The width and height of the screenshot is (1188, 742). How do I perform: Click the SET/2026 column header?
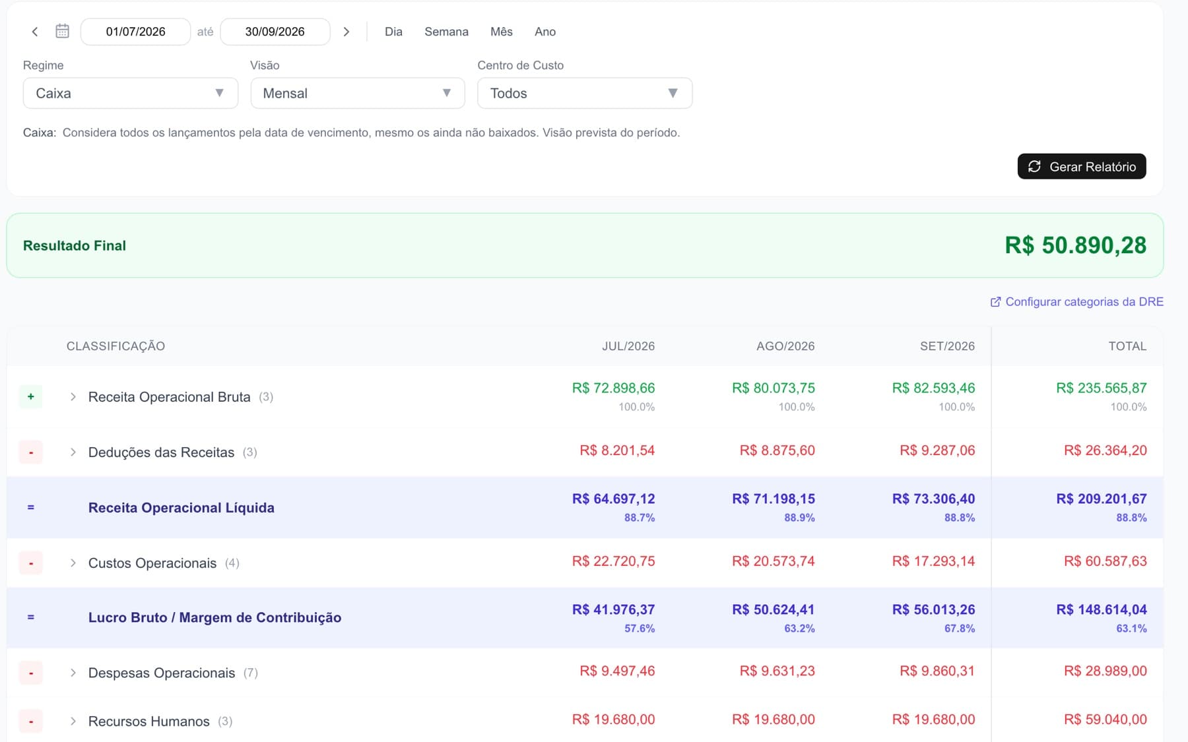point(947,346)
